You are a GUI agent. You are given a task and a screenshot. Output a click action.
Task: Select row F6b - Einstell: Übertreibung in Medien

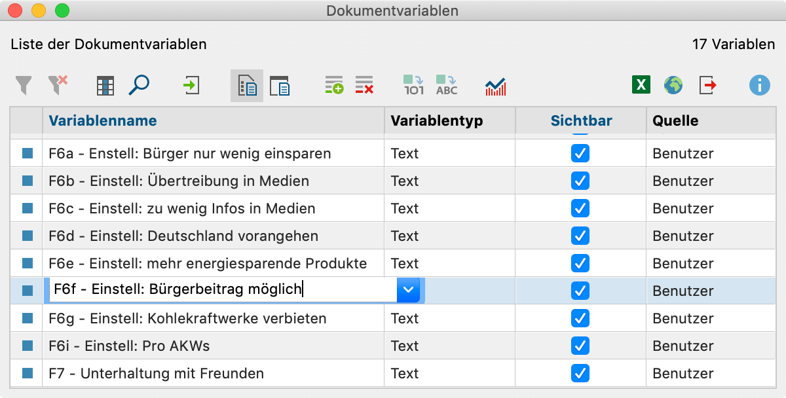tap(393, 181)
